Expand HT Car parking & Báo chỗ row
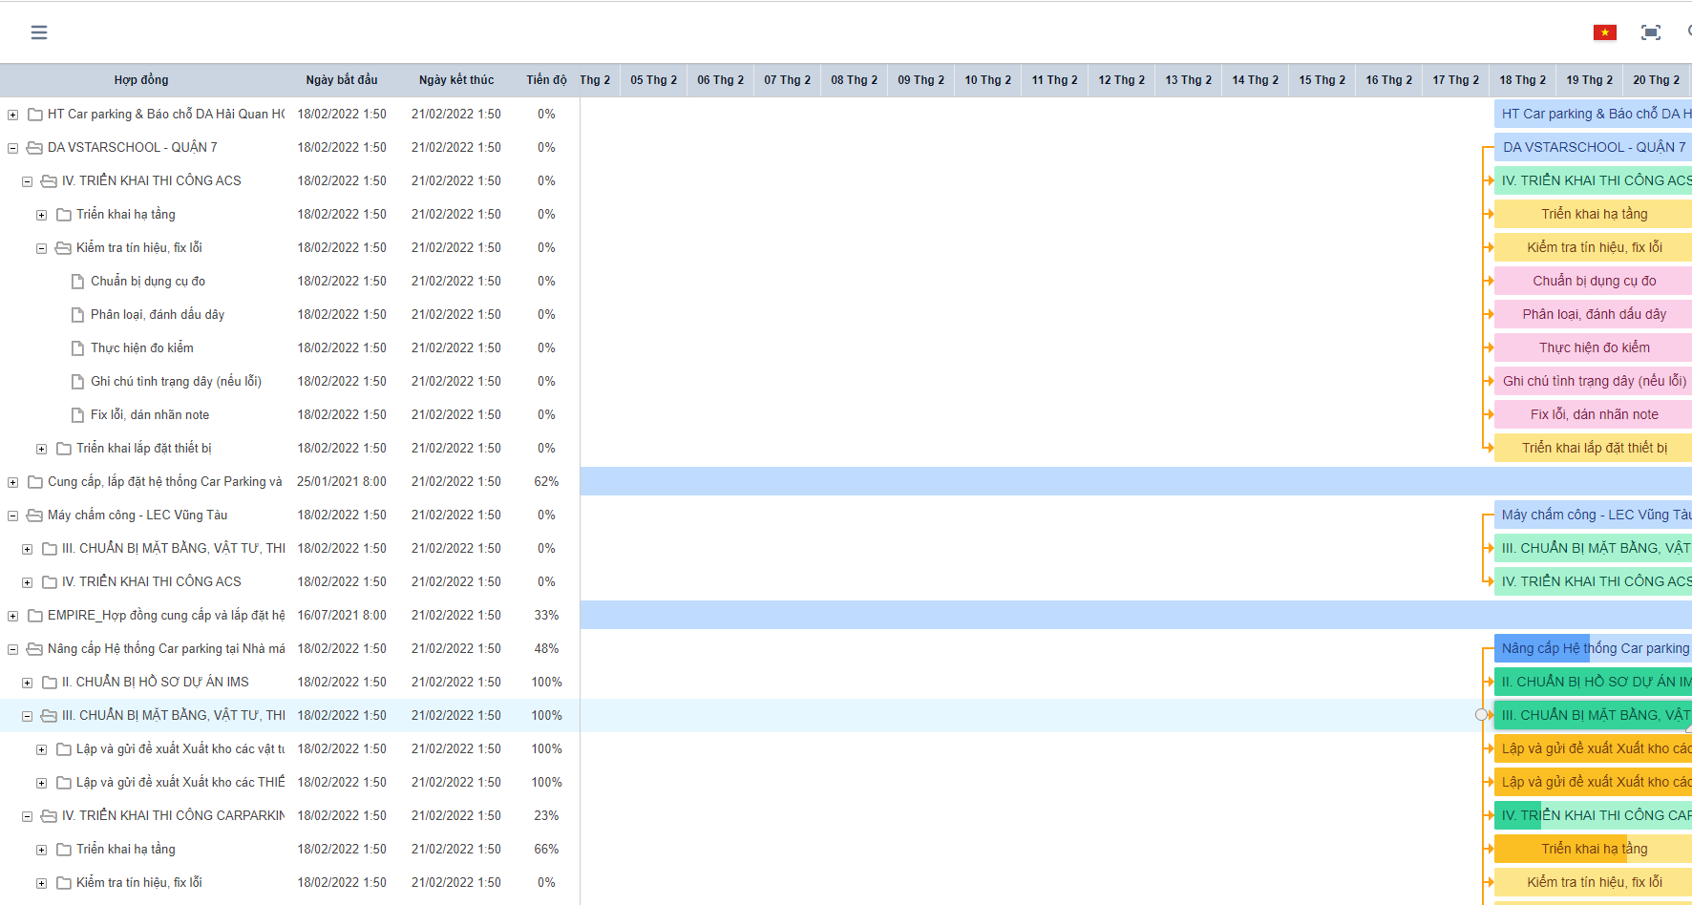This screenshot has width=1692, height=905. click(13, 115)
